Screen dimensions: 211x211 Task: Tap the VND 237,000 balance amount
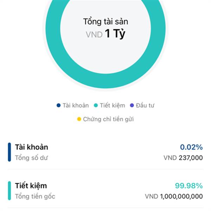tap(183, 158)
